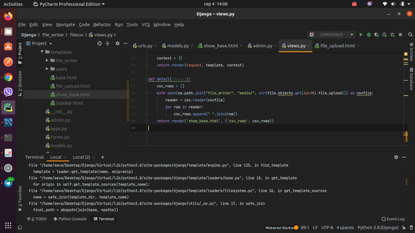415x233 pixels.
Task: Open Google Chrome from the dock
Action: click(x=8, y=77)
